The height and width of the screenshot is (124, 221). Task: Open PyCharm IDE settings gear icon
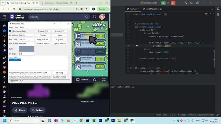click(x=197, y=3)
